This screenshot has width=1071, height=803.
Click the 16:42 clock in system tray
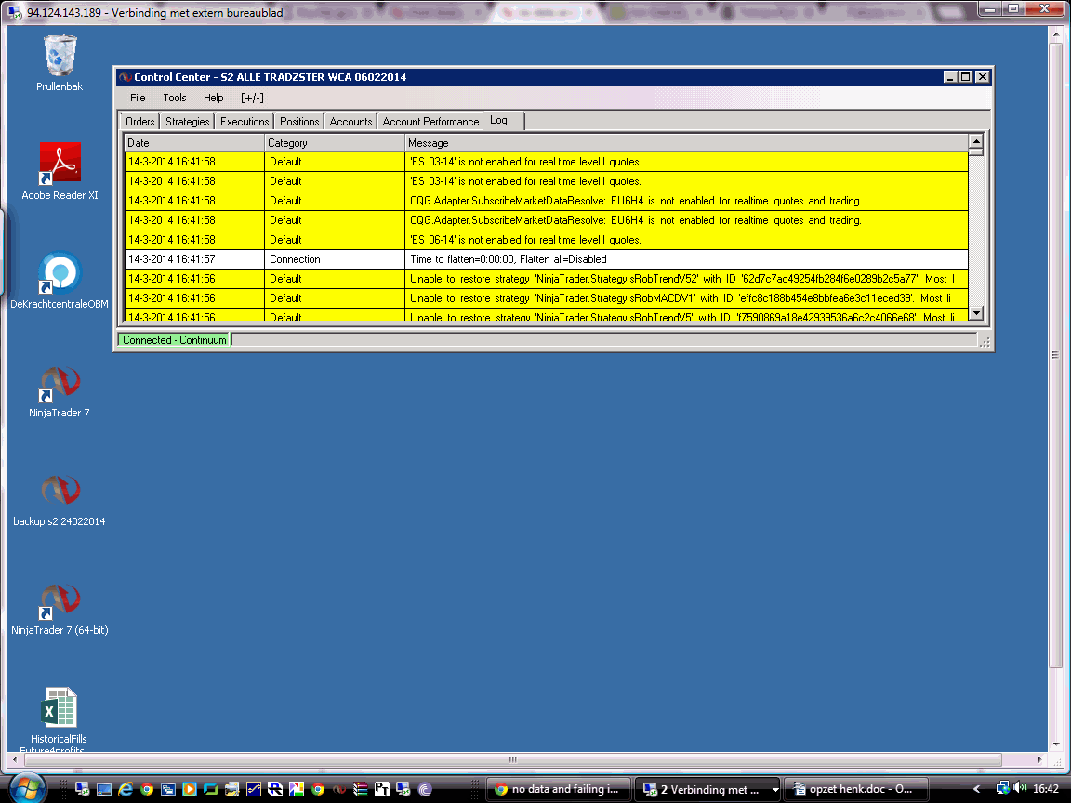coord(1046,789)
